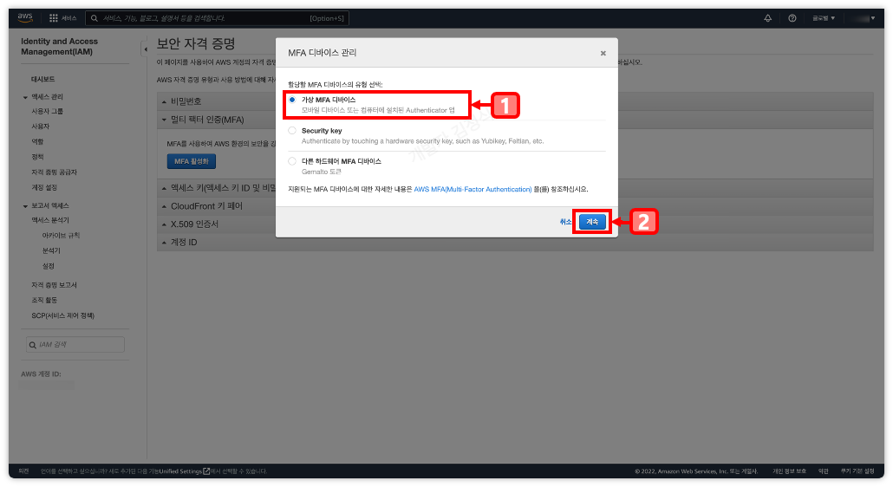Open the region dropdown in top bar
Viewport: 893px width, 487px height.
click(x=824, y=18)
